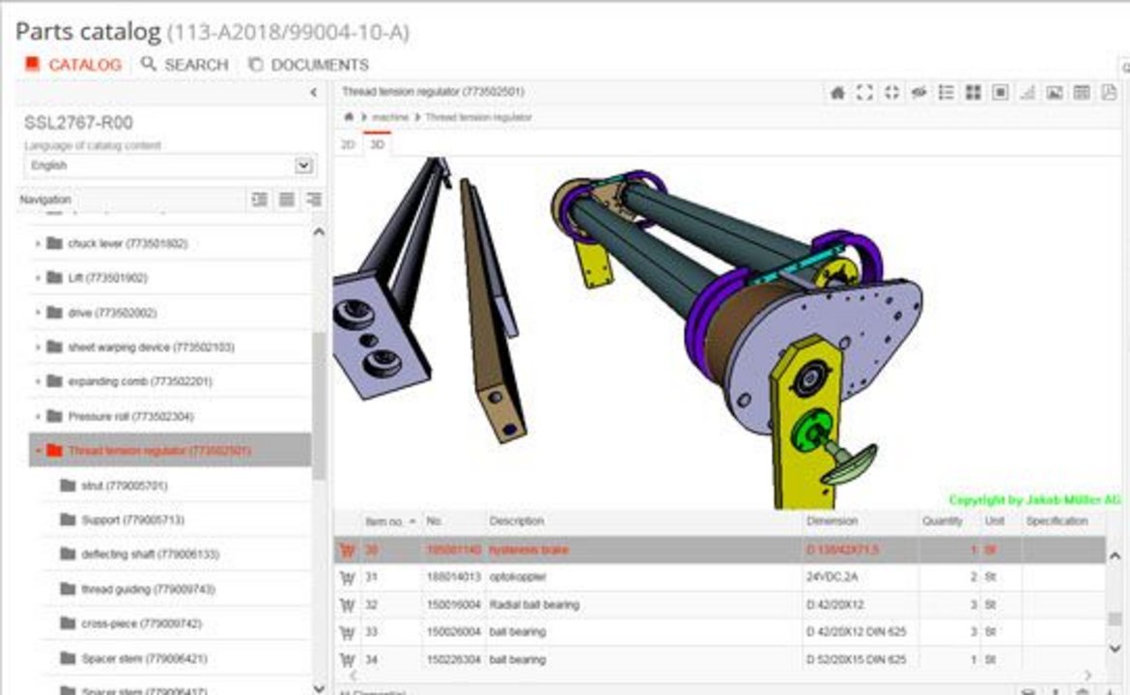This screenshot has height=695, width=1130.
Task: Collapse the Thread tension regulator node arrow
Action: coord(38,451)
